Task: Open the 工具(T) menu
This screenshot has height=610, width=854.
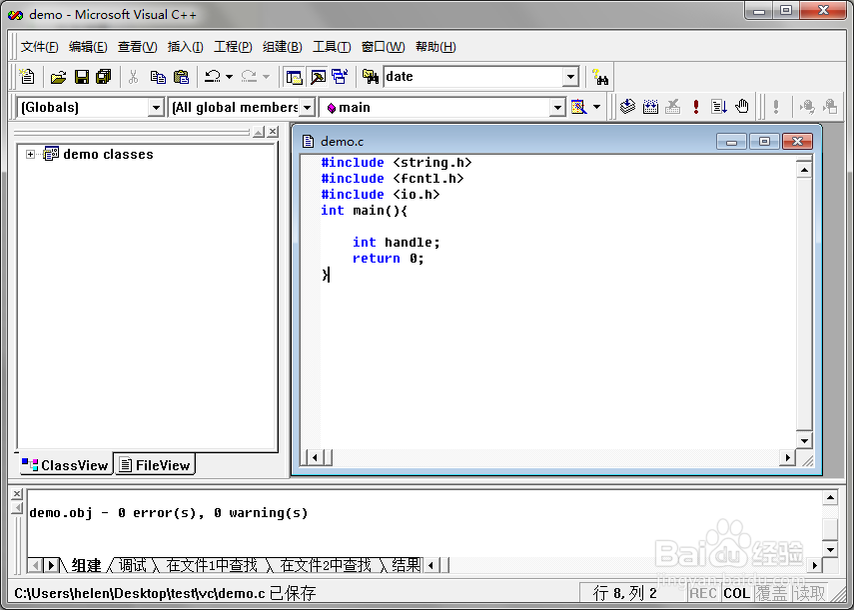Action: point(332,47)
